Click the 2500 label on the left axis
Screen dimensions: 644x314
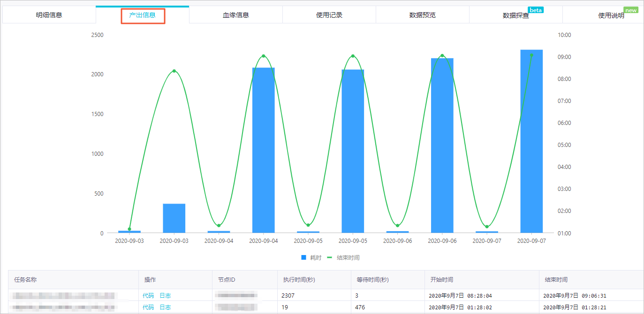97,35
